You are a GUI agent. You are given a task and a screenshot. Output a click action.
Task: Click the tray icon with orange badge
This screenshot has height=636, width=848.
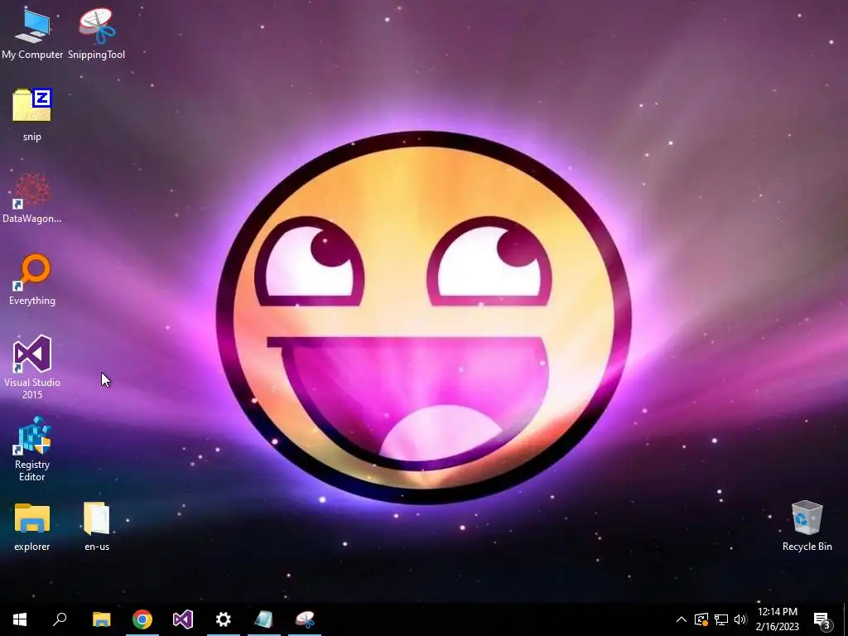tap(701, 619)
